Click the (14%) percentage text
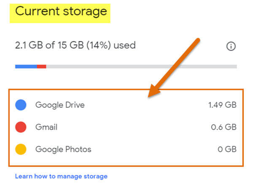Viewport: 253px width, 183px height. tap(99, 45)
